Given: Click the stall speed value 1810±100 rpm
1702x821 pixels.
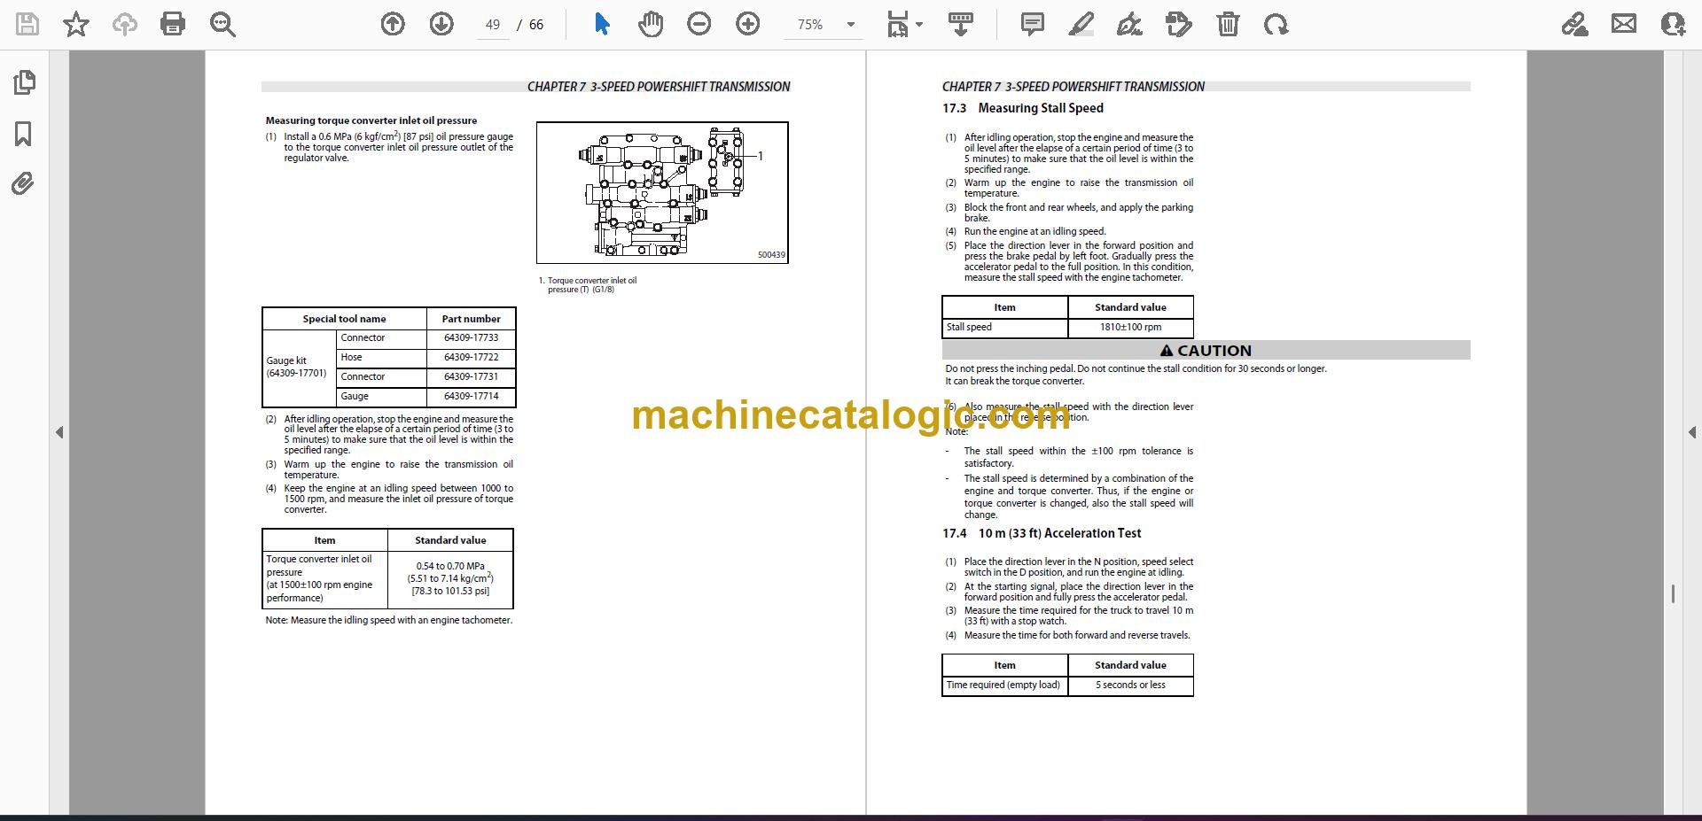Looking at the screenshot, I should click(1130, 328).
